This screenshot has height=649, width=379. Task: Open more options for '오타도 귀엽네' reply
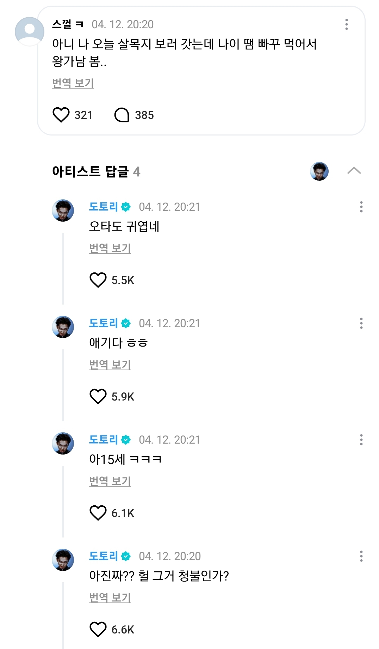coord(361,207)
